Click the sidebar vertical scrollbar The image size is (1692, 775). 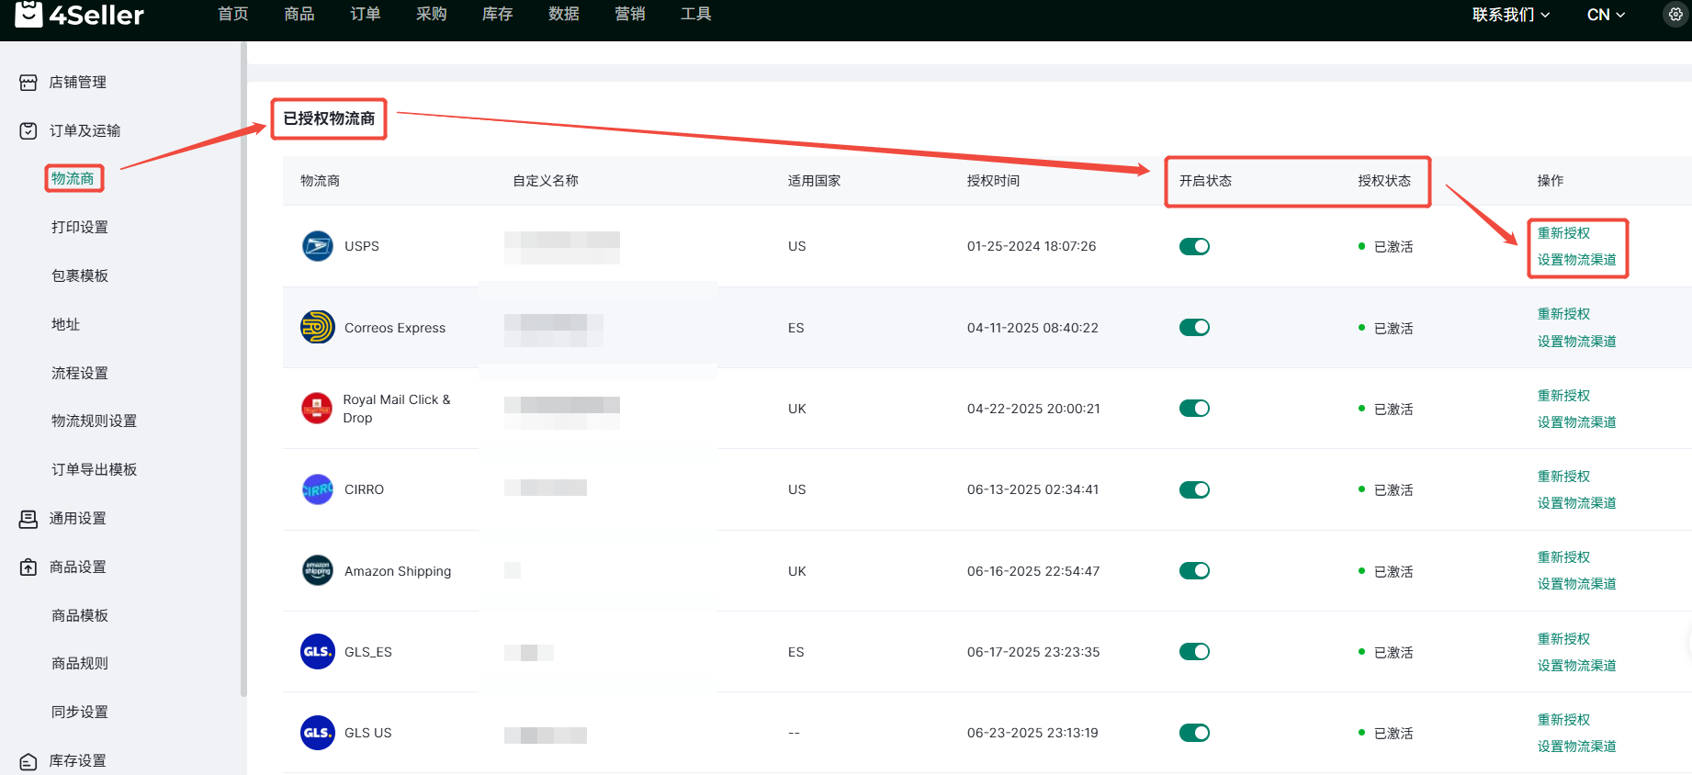coord(243,367)
